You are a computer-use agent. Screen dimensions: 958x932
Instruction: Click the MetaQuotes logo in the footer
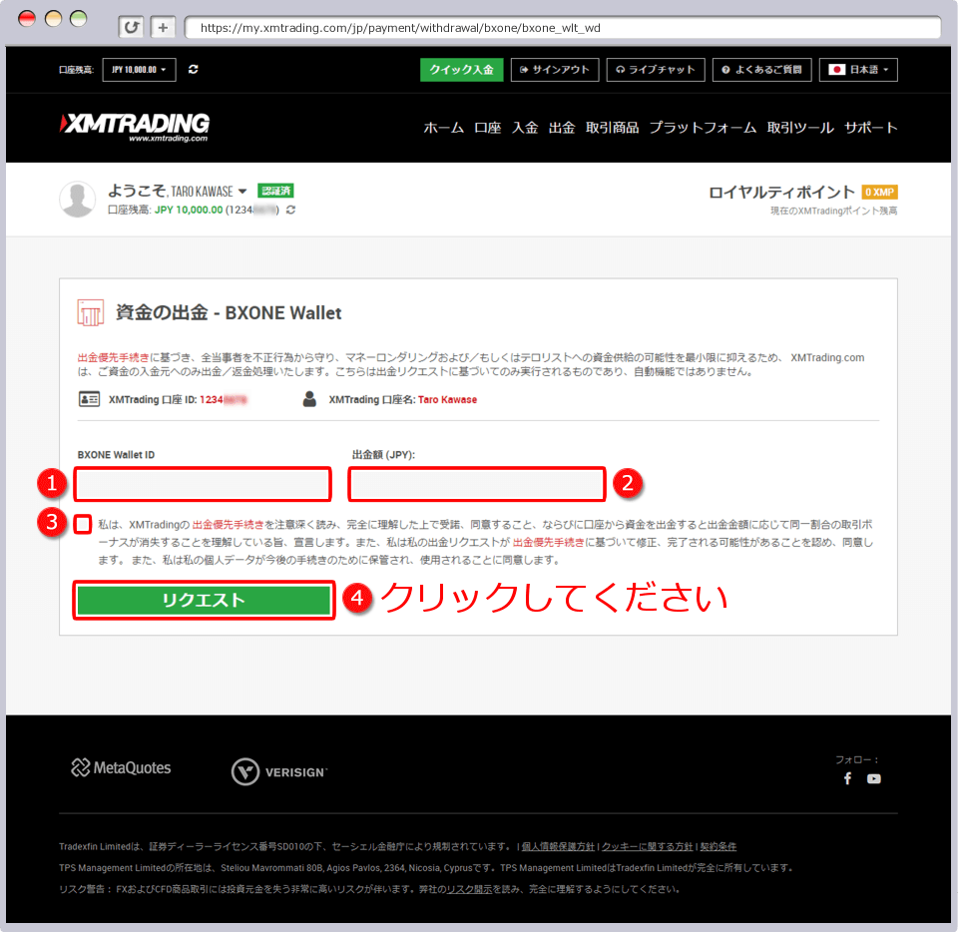[x=121, y=768]
